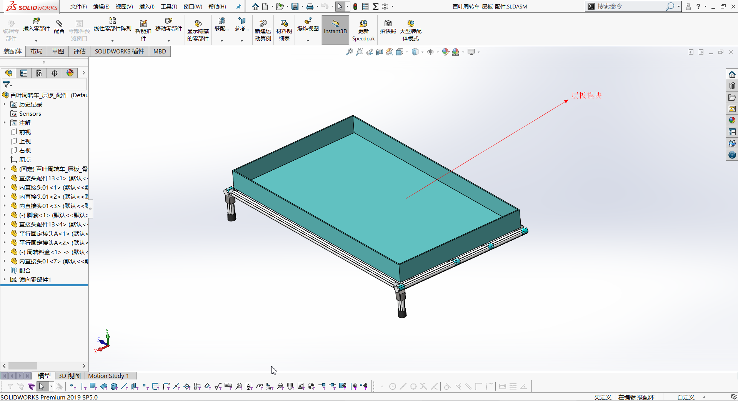Screen dimensions: 738x401
Task: Switch to the Motion Study 1 tab
Action: [x=108, y=376]
